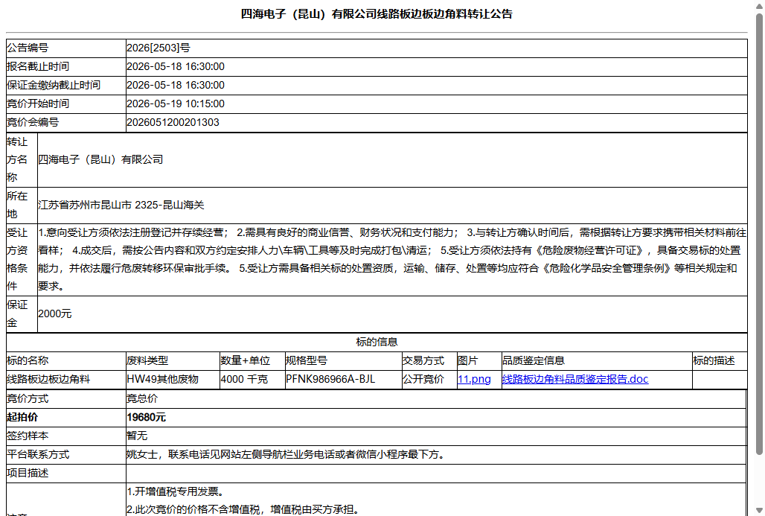Click the 竞价方式 label cell

66,398
